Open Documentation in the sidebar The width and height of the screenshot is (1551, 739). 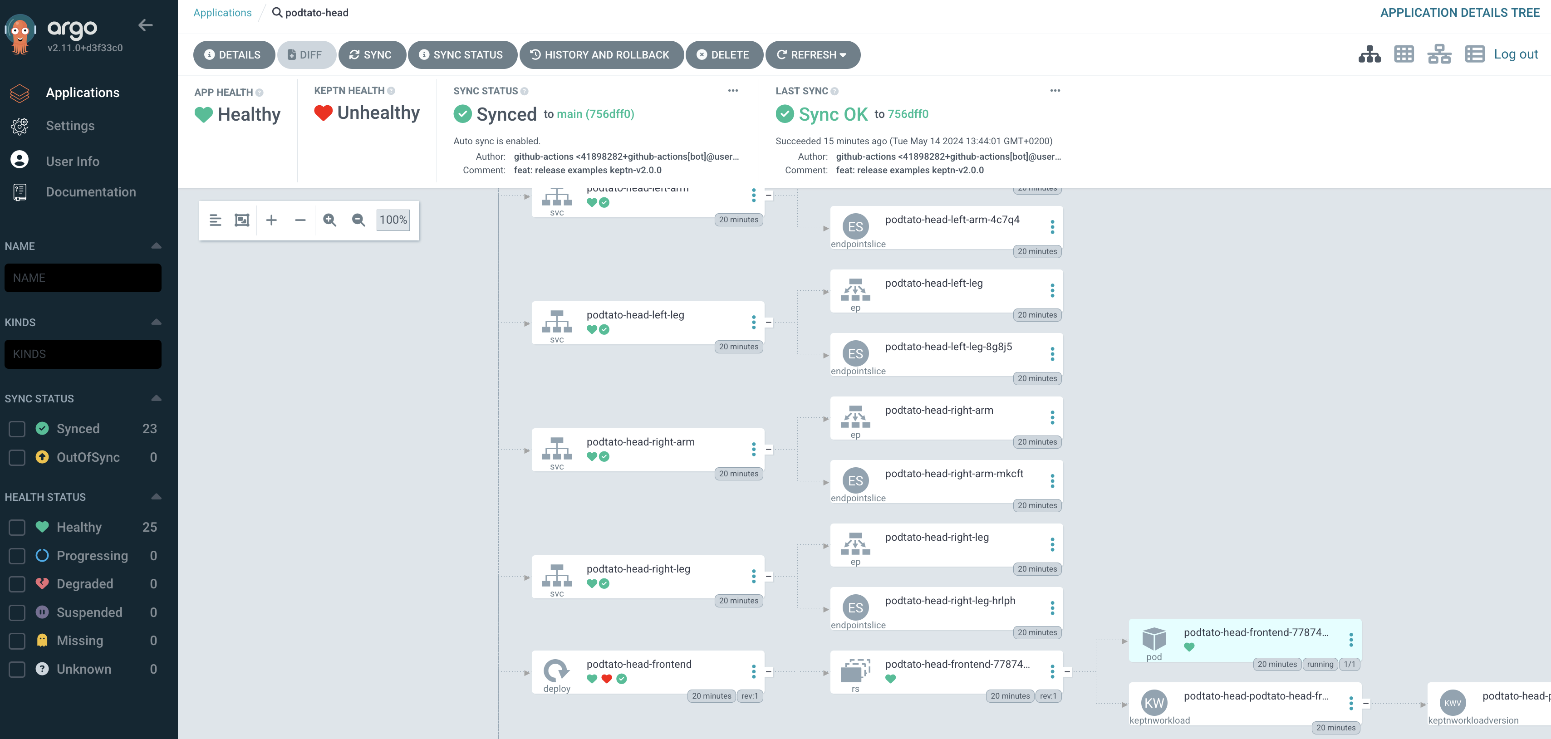[x=90, y=192]
